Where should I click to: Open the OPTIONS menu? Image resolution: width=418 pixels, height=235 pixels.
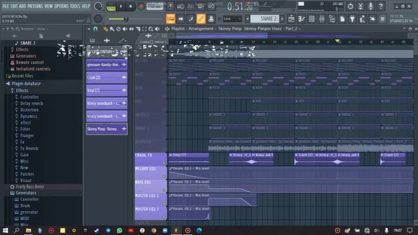coord(61,6)
